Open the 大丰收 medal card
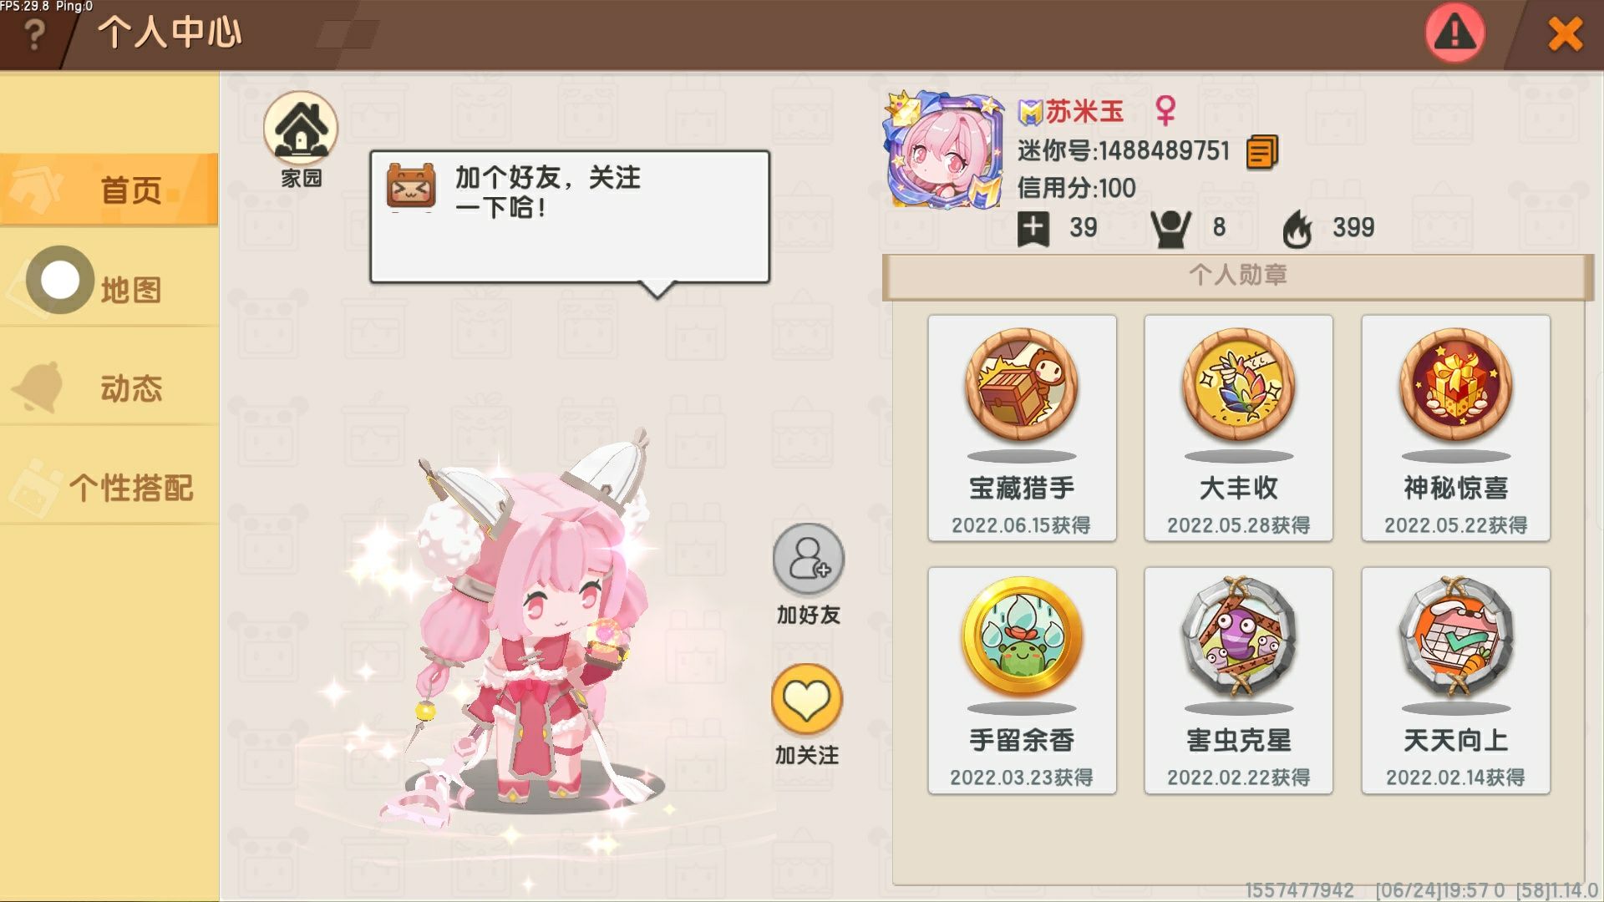 tap(1238, 428)
